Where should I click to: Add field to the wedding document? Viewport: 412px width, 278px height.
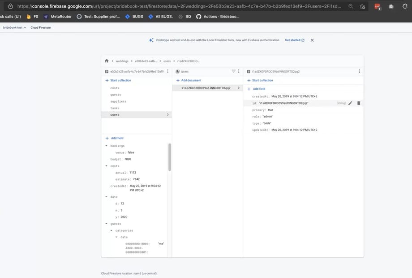(114, 138)
